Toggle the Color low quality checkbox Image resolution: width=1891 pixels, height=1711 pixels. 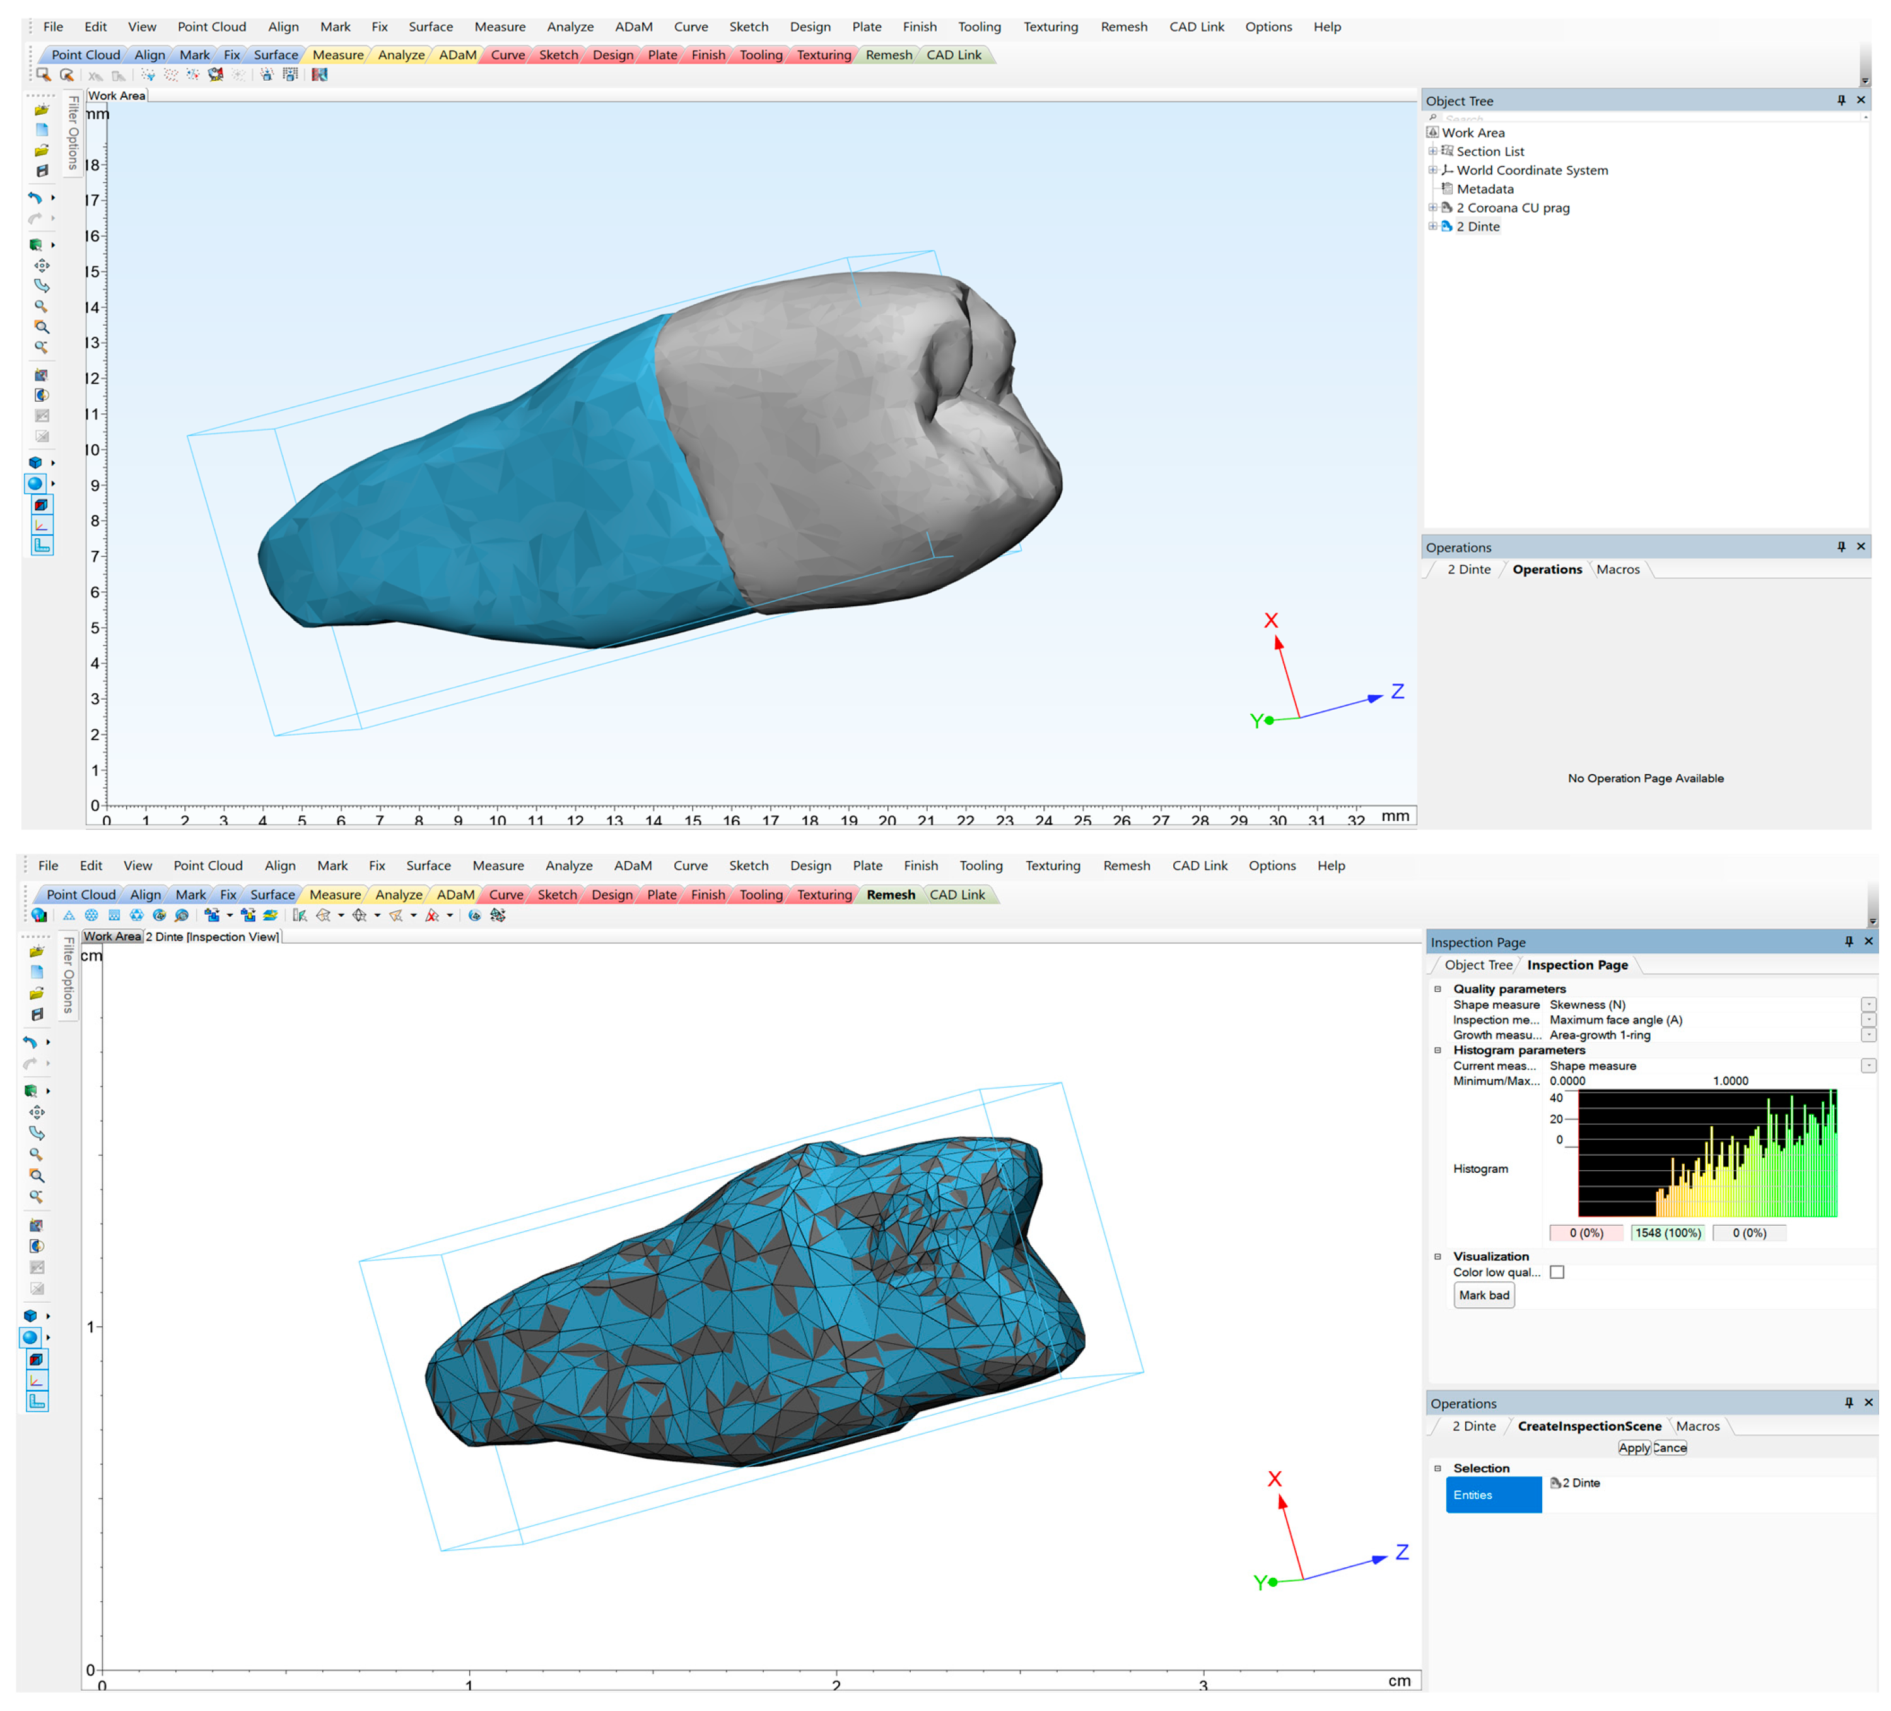tap(1557, 1273)
